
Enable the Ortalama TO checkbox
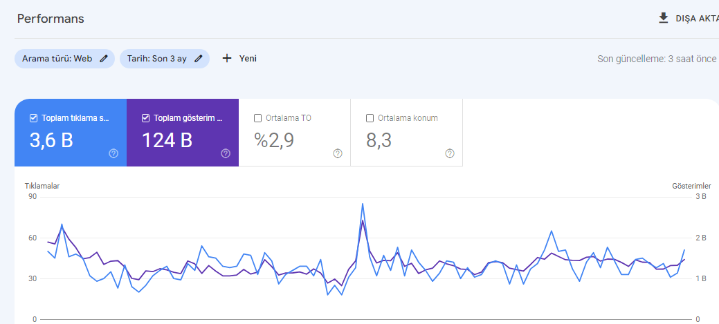click(x=257, y=118)
